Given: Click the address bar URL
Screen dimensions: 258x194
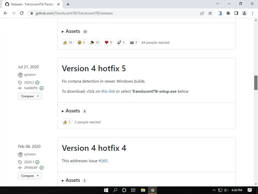Looking at the screenshot, I should point(74,13).
